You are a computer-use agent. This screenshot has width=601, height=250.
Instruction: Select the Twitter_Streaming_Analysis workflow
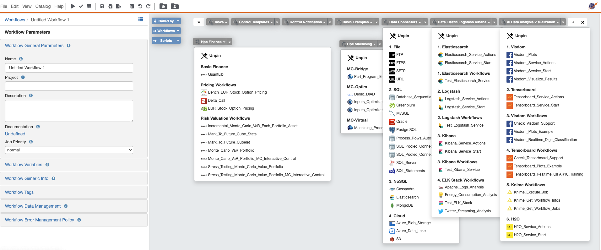coord(464,211)
